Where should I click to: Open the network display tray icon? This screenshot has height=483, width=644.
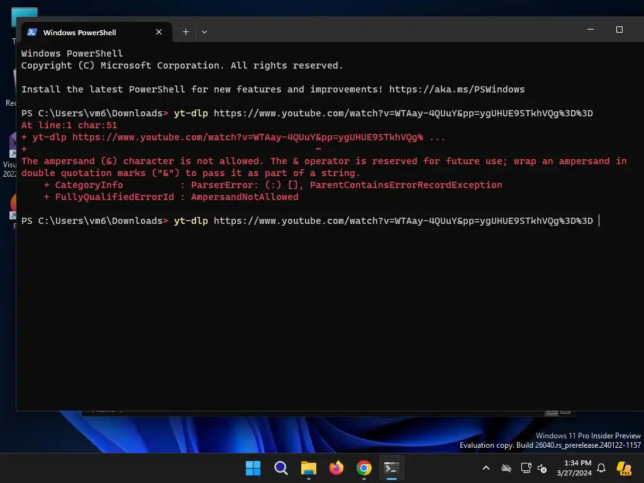click(x=526, y=468)
